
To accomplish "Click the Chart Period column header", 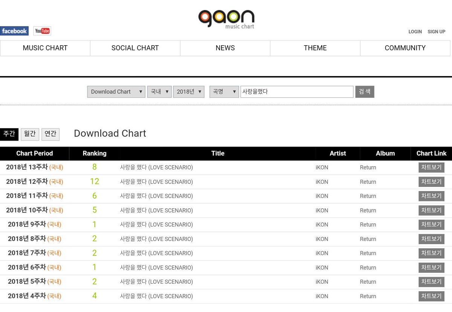I will 35,153.
